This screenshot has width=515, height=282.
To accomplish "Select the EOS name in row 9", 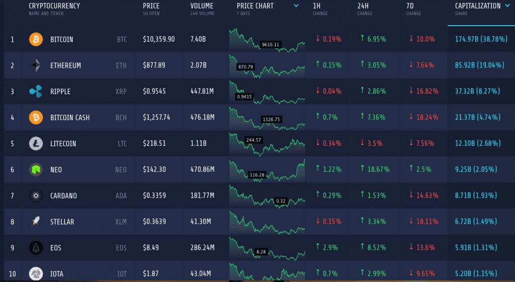I will point(55,247).
